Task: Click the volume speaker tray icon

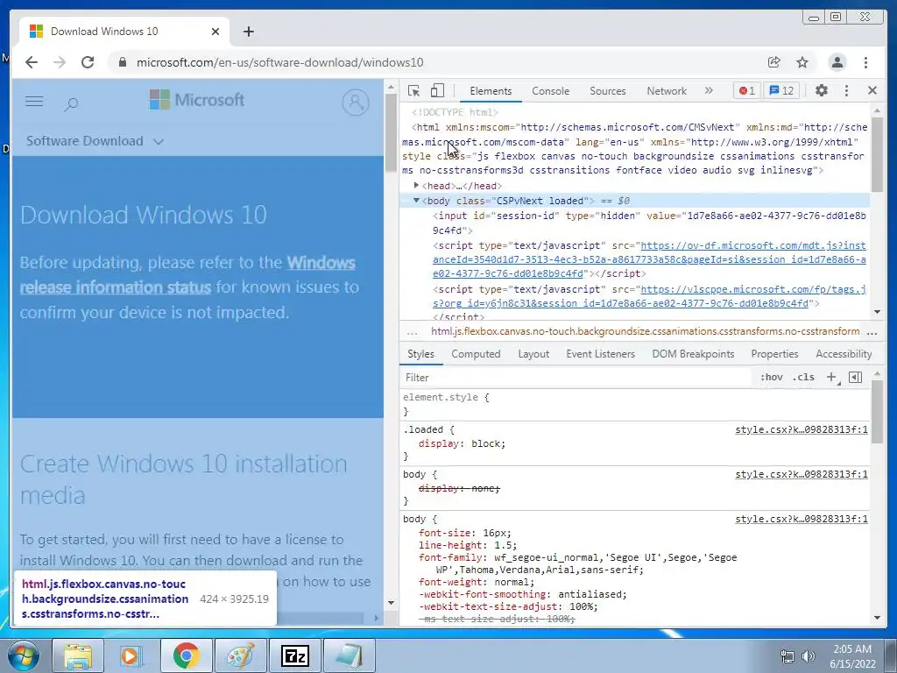Action: (x=809, y=656)
